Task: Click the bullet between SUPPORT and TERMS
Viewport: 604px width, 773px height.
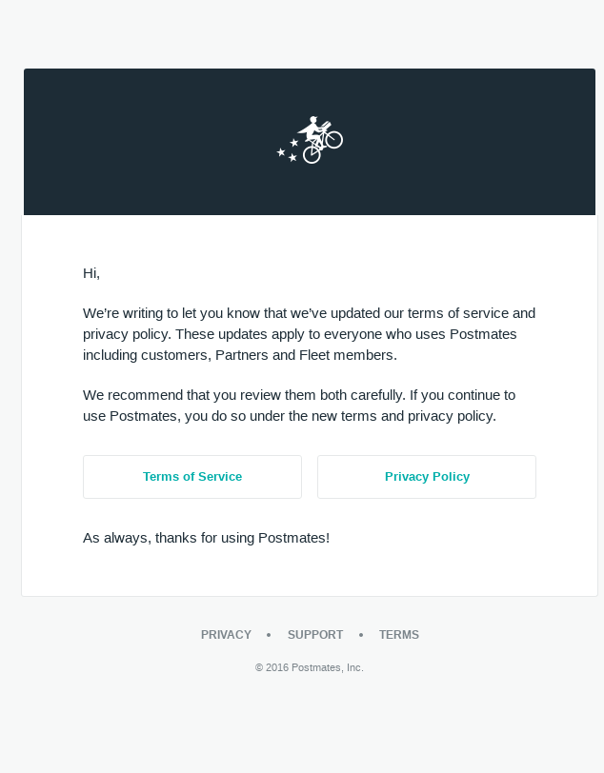Action: pyautogui.click(x=361, y=634)
